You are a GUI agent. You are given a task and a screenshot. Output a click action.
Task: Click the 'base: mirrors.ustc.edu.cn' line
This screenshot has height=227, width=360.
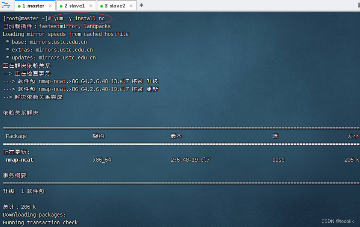(x=47, y=42)
